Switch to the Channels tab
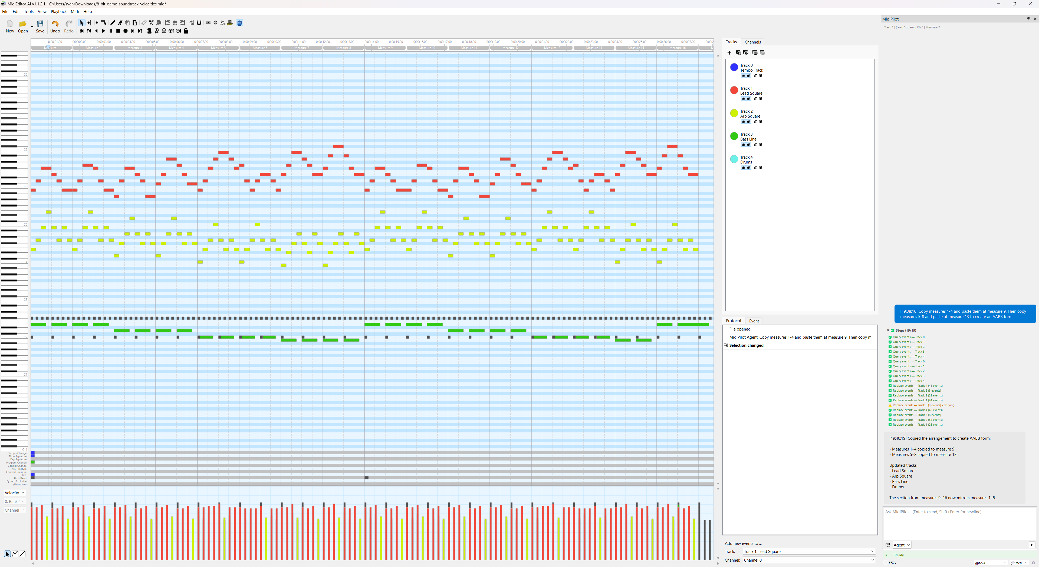 [752, 42]
